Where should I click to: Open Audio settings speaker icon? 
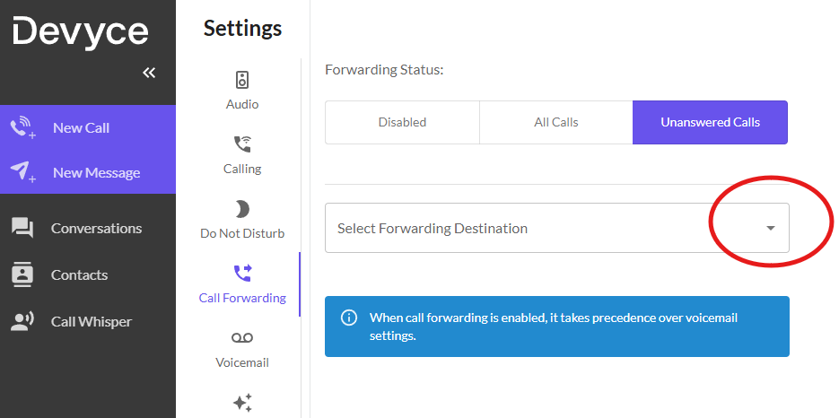pos(242,80)
